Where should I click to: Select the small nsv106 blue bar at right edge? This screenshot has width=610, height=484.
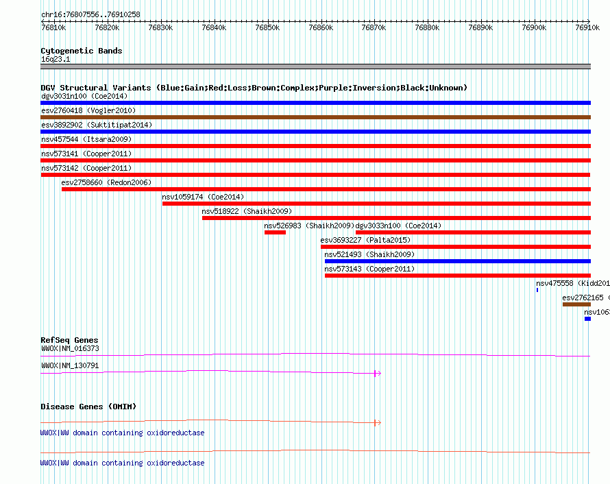587,319
